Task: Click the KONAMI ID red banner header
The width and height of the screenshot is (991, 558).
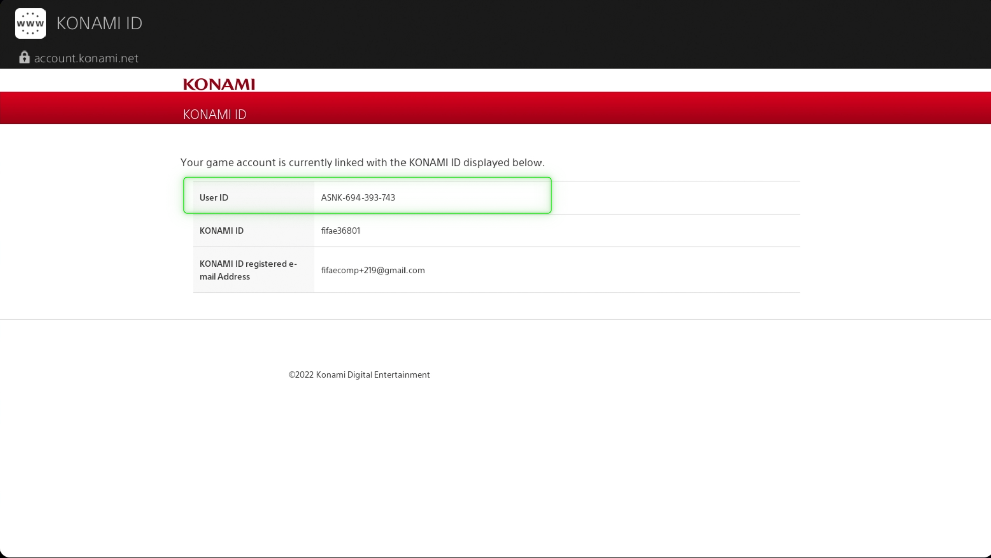Action: point(495,108)
